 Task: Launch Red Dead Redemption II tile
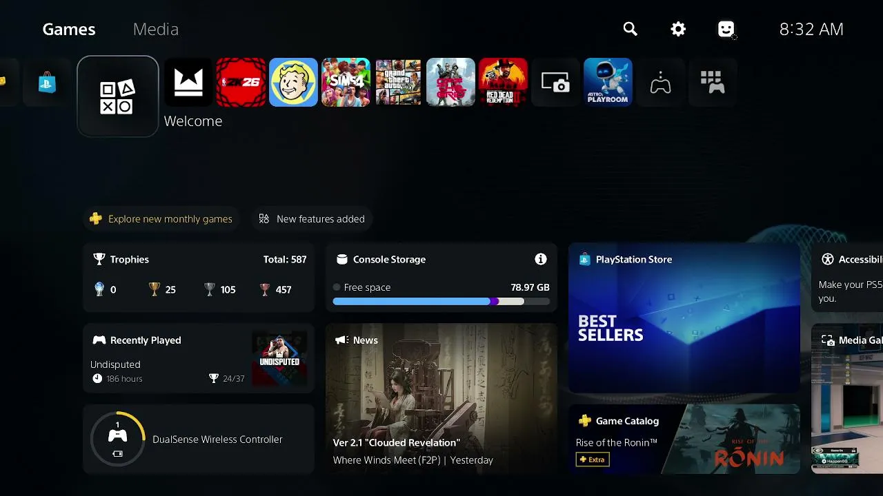[503, 83]
